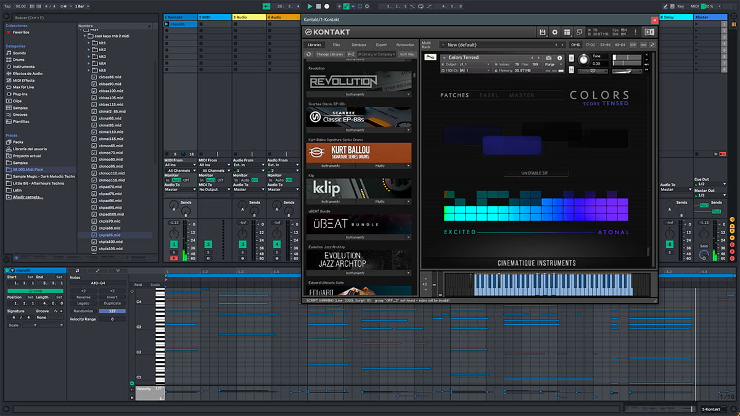Click the A-Z sort button

[x=351, y=54]
